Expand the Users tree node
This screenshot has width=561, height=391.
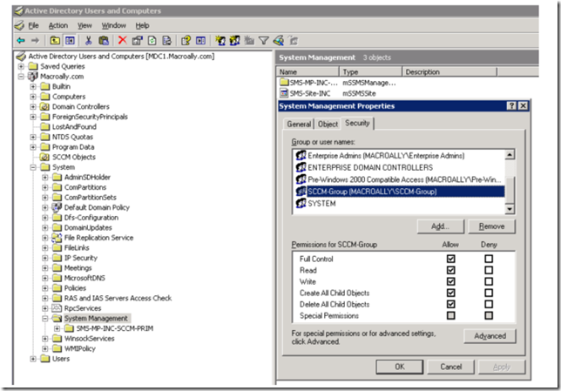click(33, 359)
